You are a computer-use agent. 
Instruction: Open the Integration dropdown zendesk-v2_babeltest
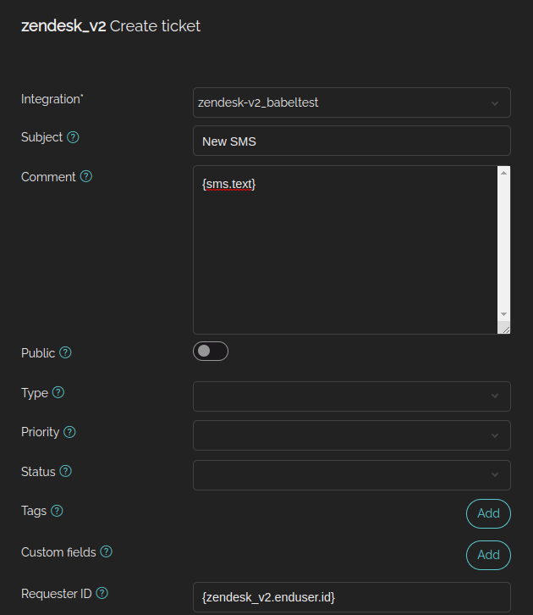352,102
